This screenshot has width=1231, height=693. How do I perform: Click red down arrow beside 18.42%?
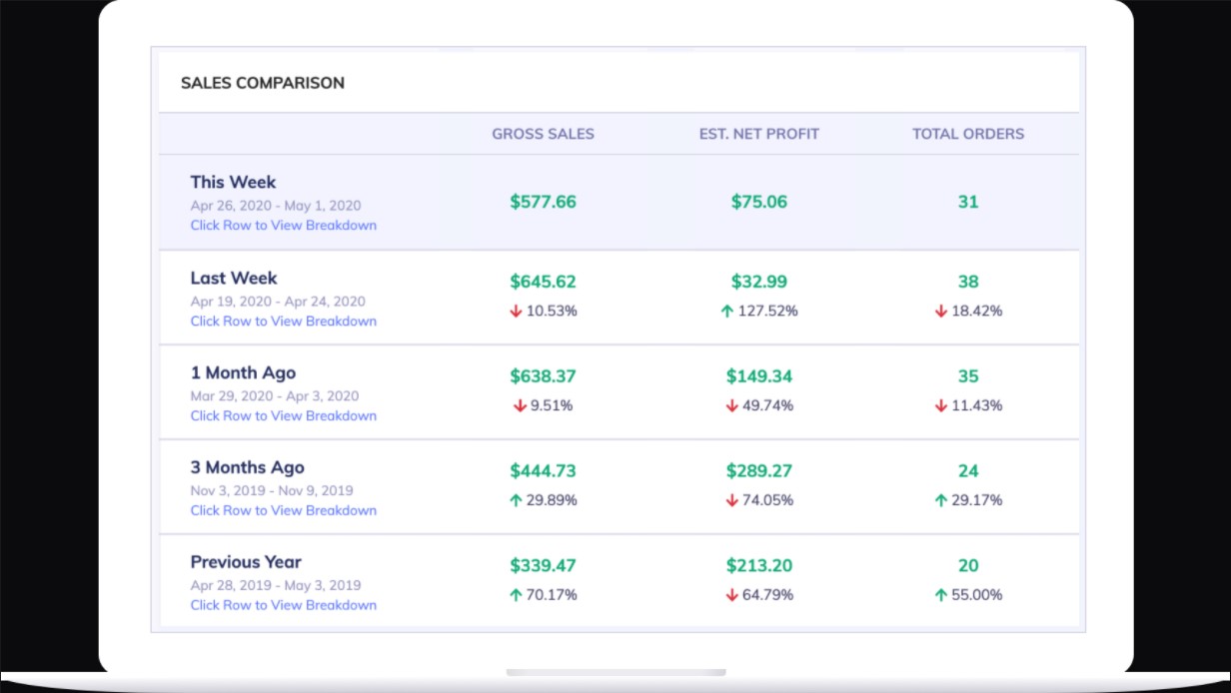coord(941,312)
